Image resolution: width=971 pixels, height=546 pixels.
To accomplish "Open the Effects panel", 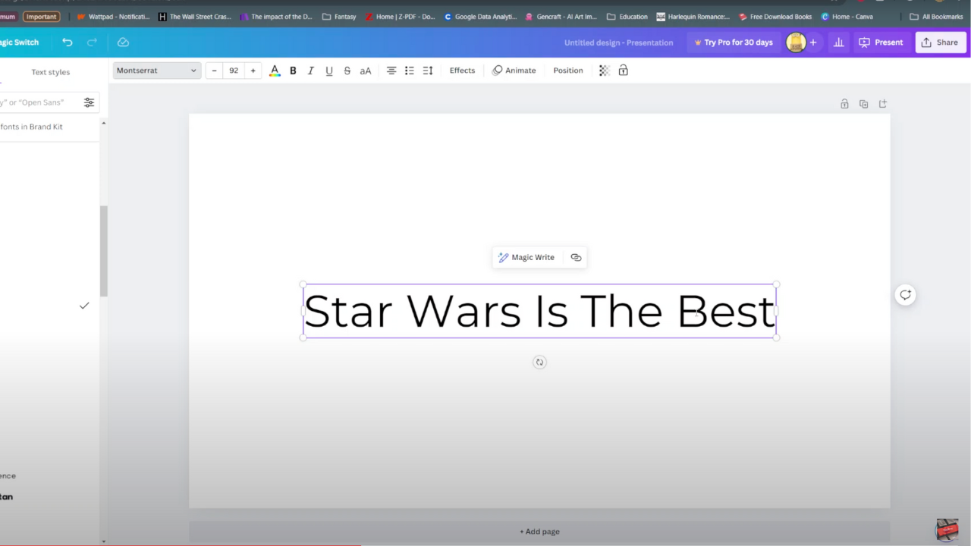I will tap(462, 71).
